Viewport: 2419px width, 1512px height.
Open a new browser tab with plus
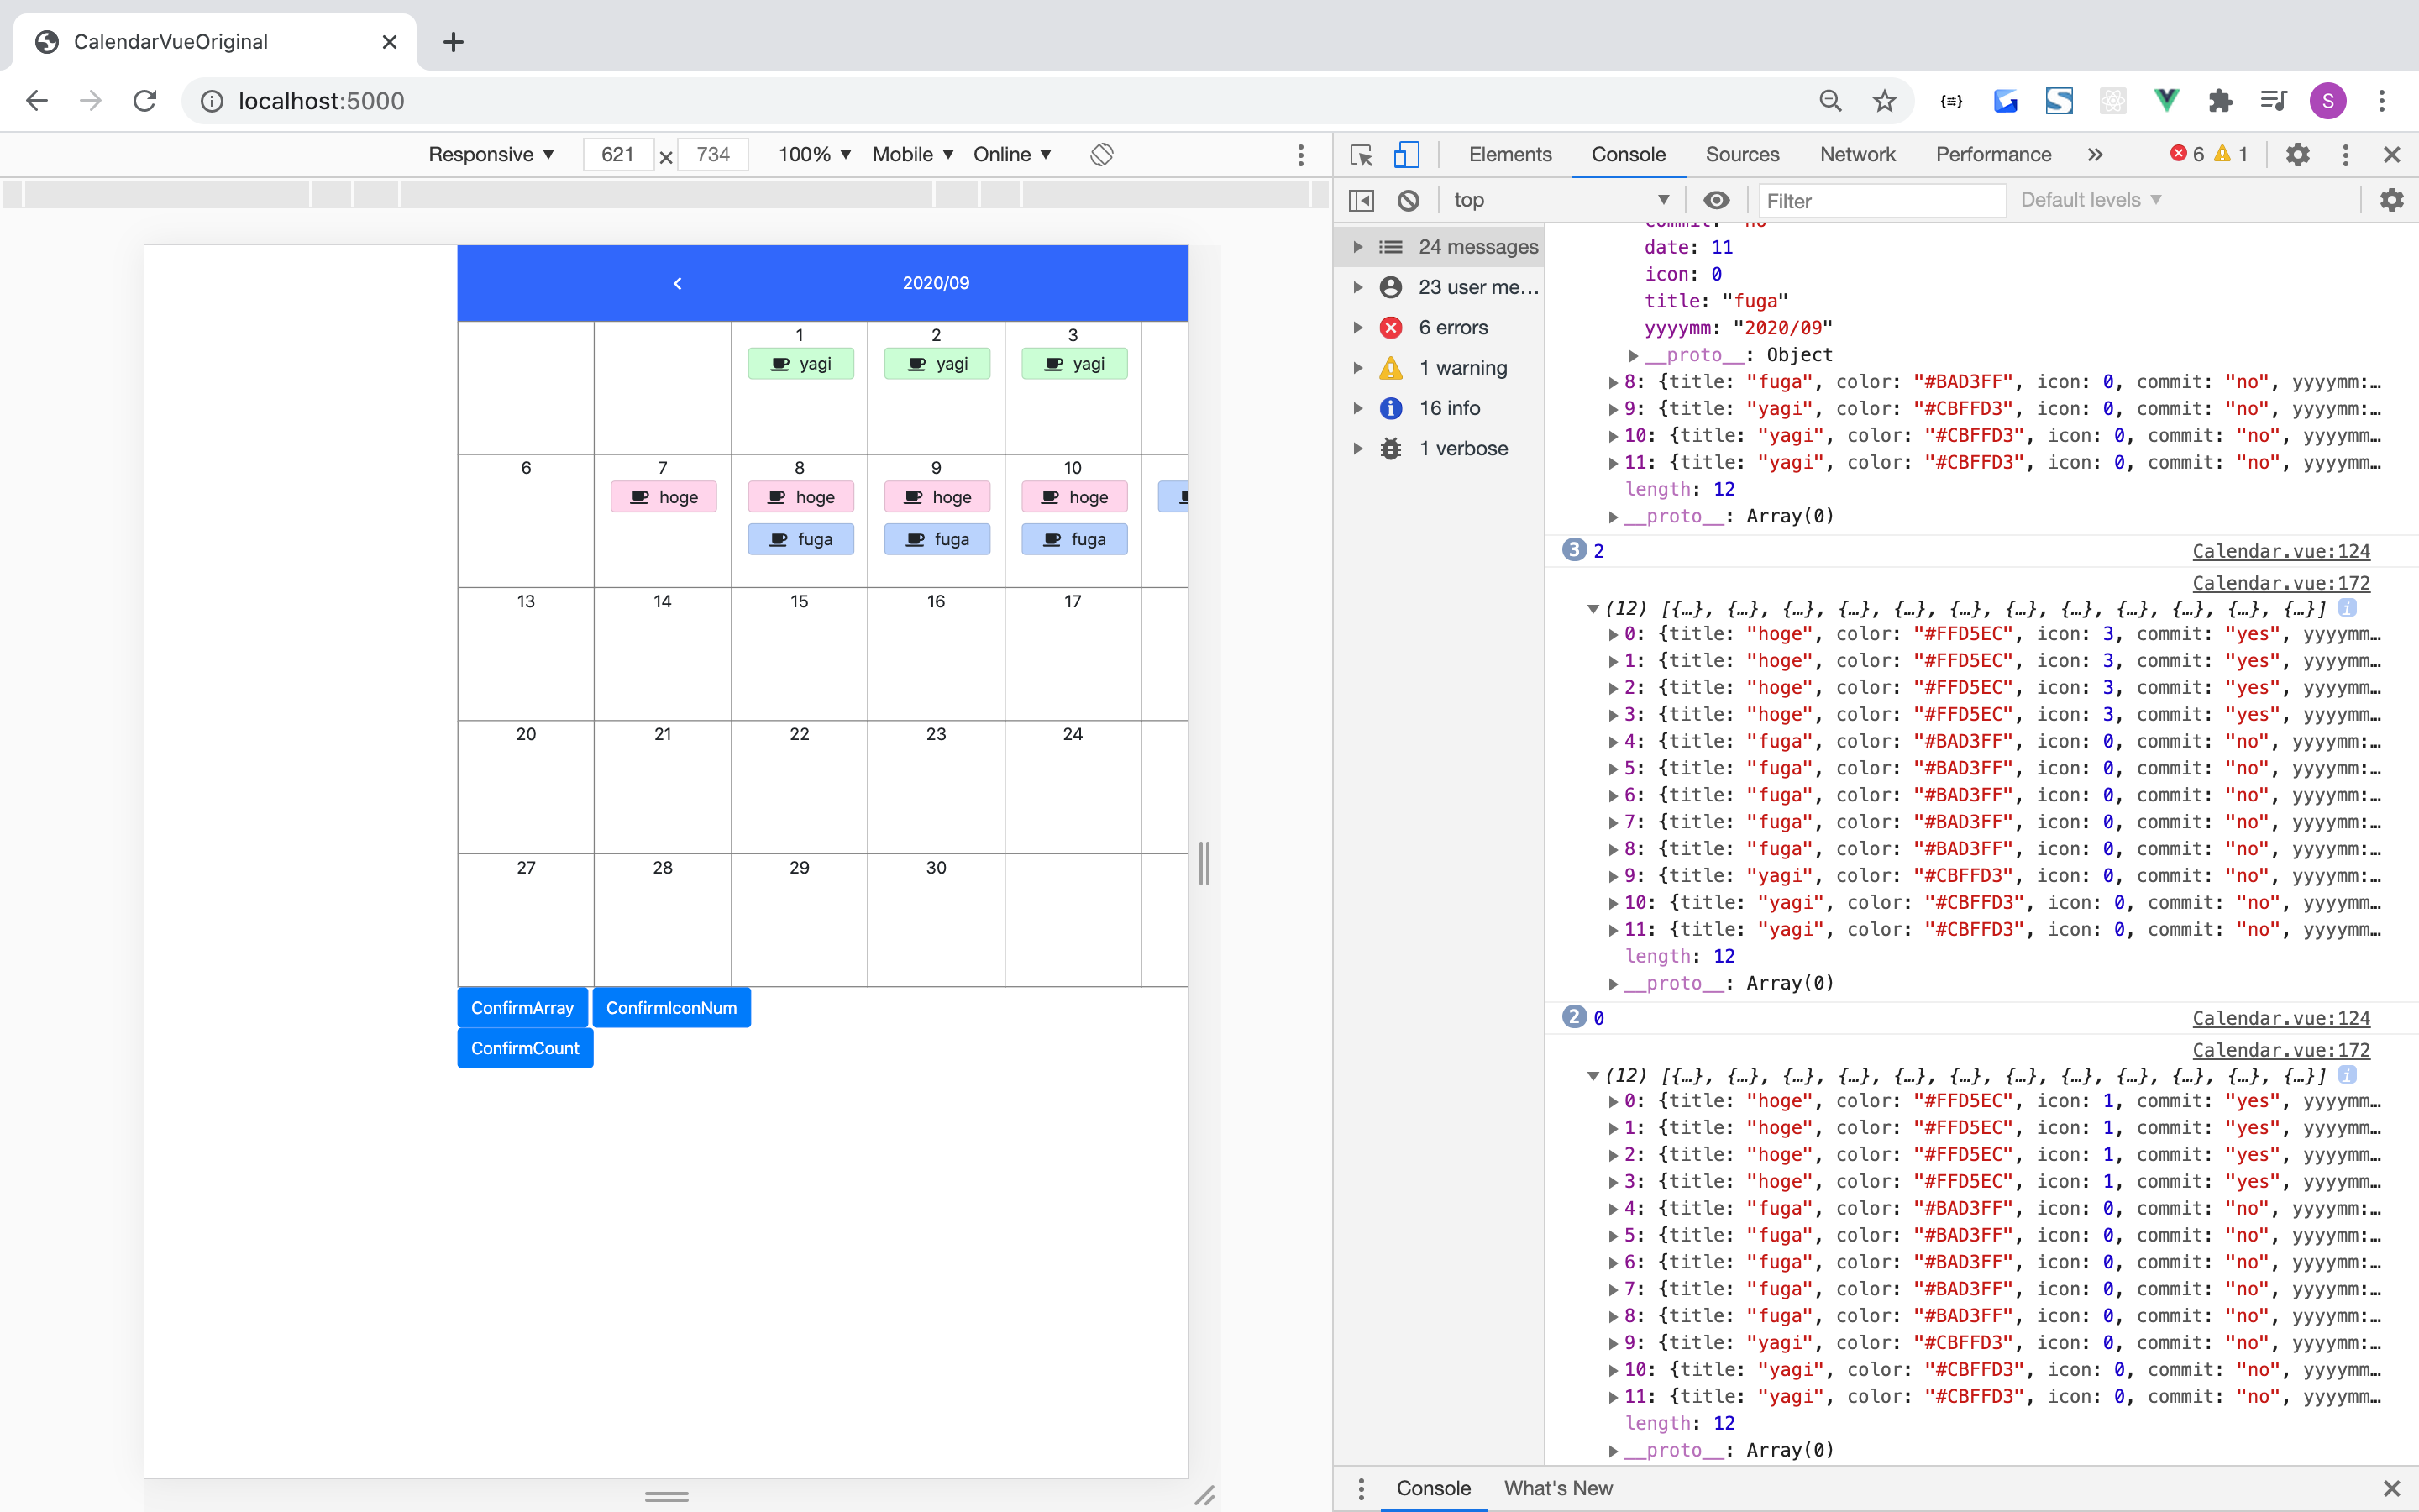(453, 42)
